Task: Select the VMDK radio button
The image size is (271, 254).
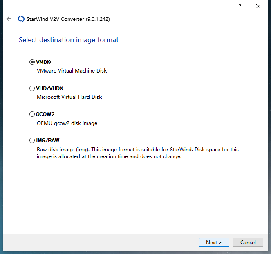Action: [x=32, y=62]
